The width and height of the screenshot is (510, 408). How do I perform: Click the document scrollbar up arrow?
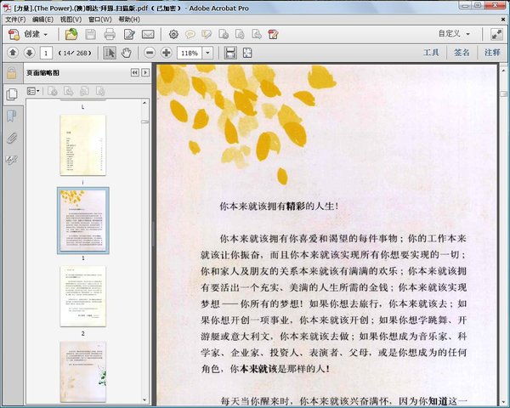pyautogui.click(x=503, y=70)
